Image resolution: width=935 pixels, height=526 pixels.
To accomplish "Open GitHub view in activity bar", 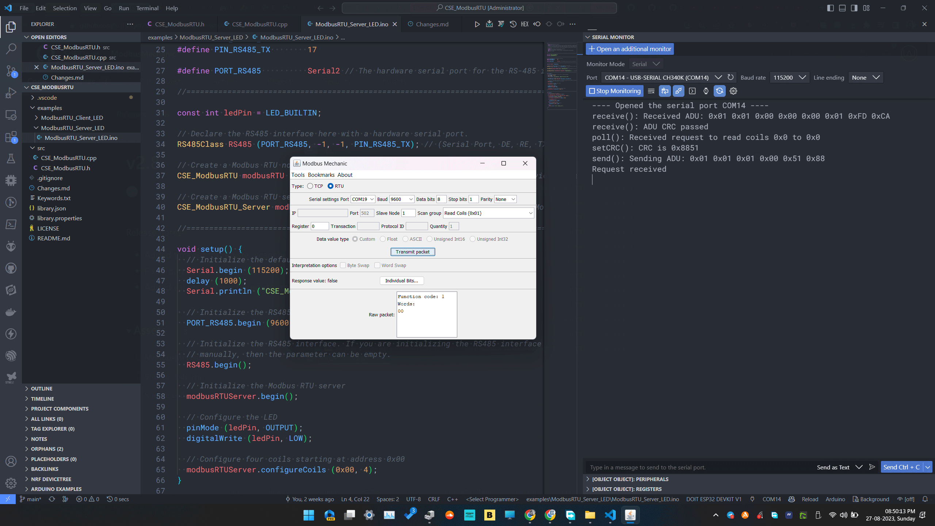I will pyautogui.click(x=11, y=268).
